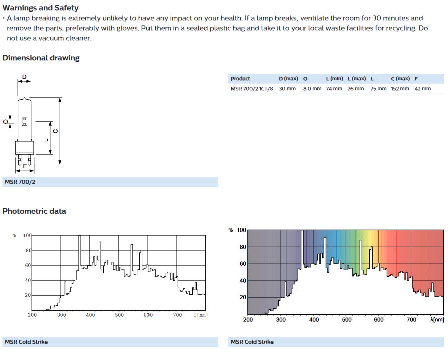Click the 'L (max)' column header
This screenshot has height=352, width=448.
pos(357,79)
